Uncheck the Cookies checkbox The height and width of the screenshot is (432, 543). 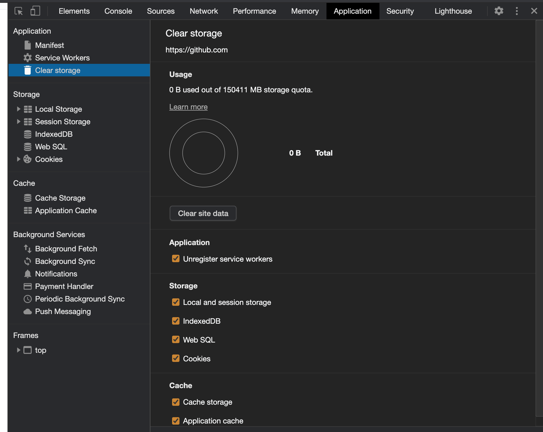point(176,358)
